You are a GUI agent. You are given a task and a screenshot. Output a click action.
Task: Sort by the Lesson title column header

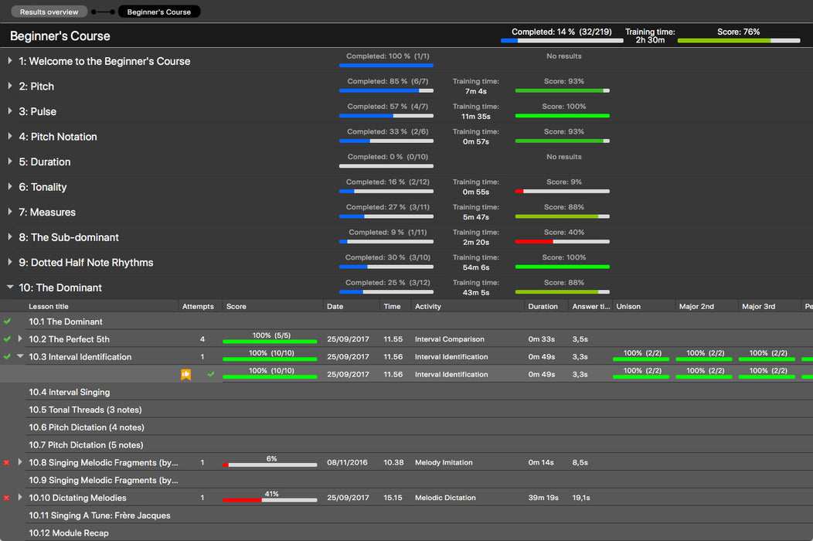point(49,307)
